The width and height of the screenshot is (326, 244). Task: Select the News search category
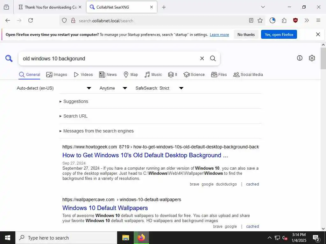(x=108, y=74)
